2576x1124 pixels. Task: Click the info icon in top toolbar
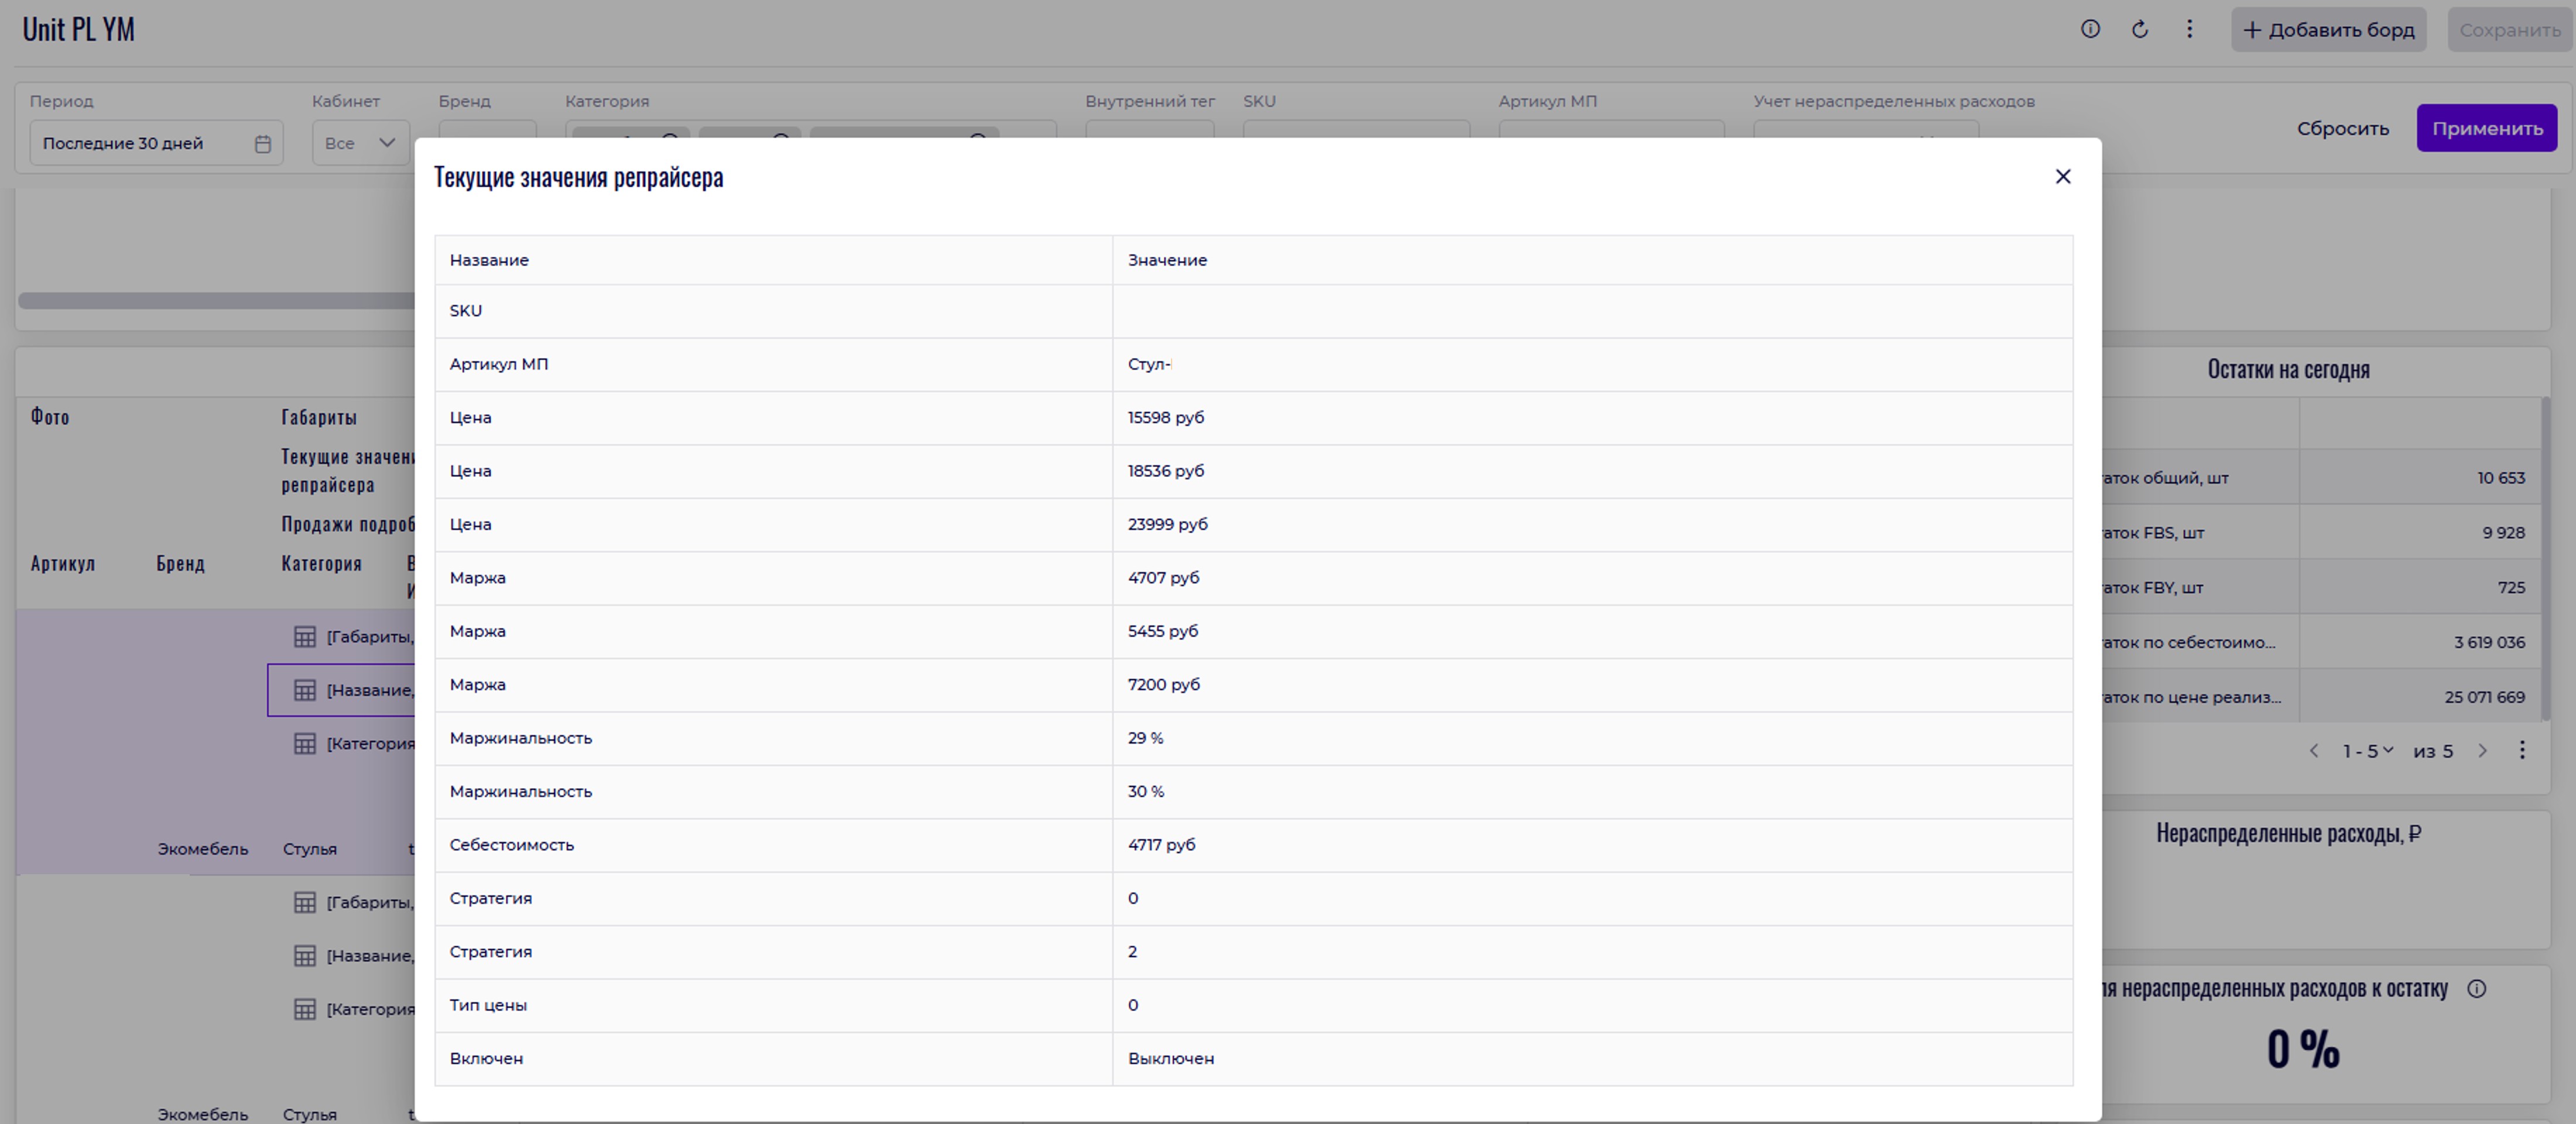coord(2090,29)
